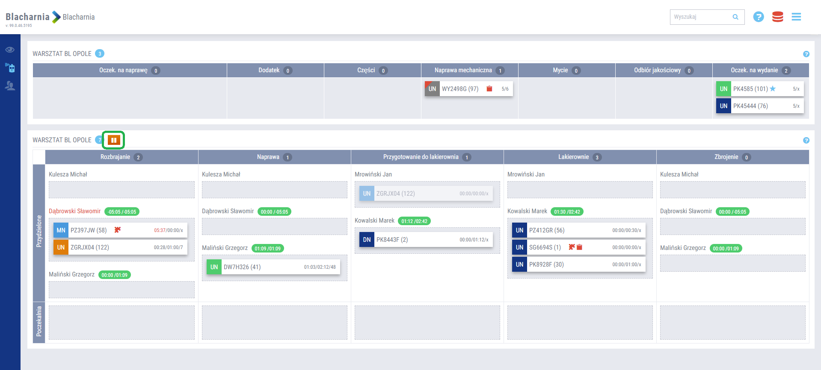Open the blue help icon in header
Viewport: 821px width, 370px height.
point(758,17)
